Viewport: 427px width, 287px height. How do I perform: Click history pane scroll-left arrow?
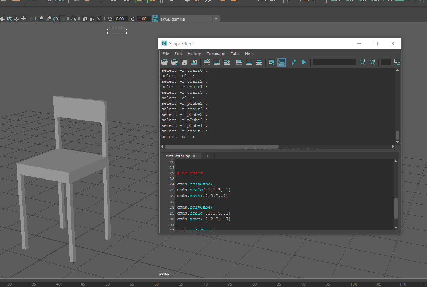click(x=162, y=147)
